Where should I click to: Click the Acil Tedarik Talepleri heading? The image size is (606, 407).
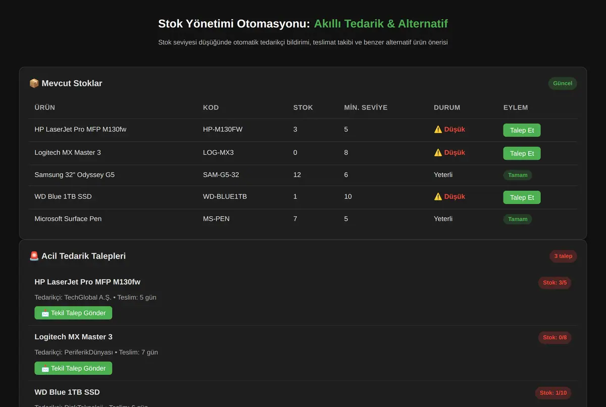pyautogui.click(x=83, y=256)
